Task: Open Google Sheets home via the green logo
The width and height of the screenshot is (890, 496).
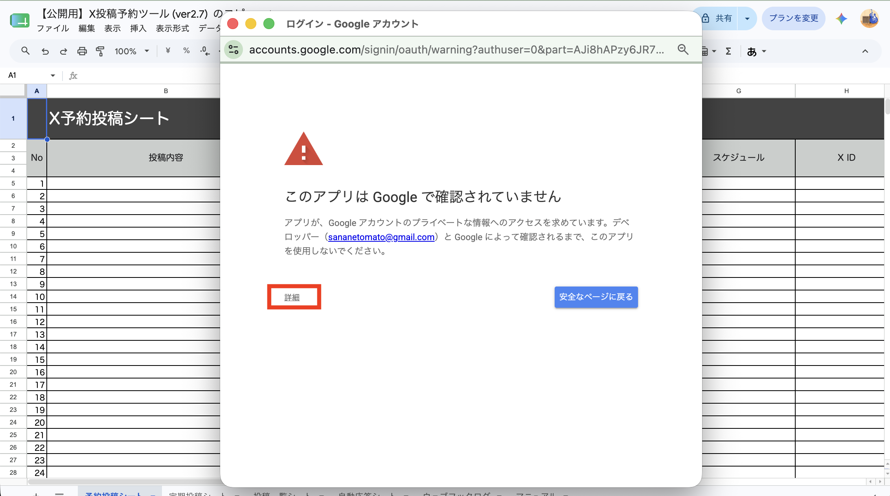Action: (x=20, y=20)
